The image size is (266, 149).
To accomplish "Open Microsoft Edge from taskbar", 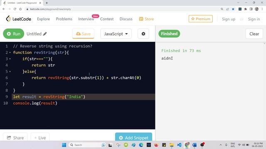I will click(x=141, y=145).
